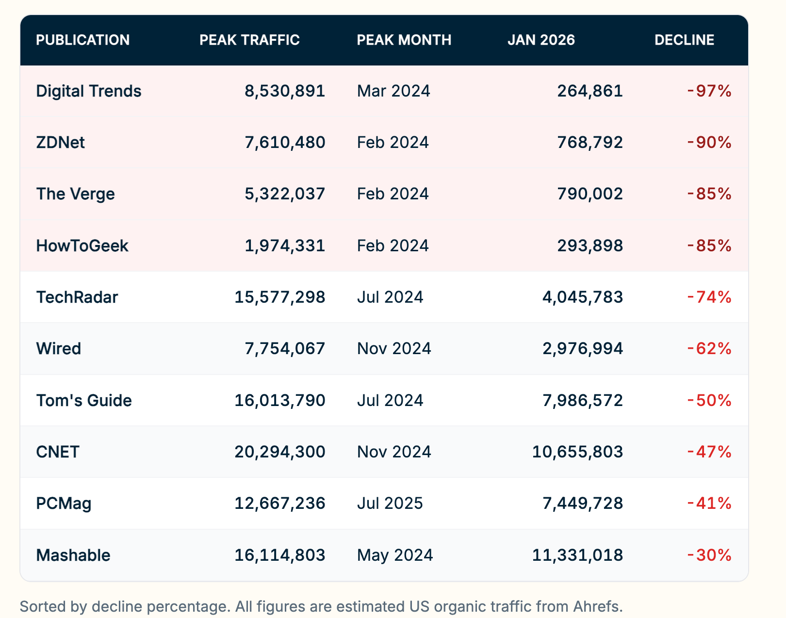Click peak traffic value 5,322,037
This screenshot has width=786, height=618.
285,194
